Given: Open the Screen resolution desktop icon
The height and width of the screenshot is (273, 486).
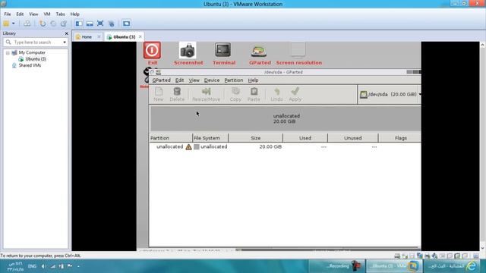Looking at the screenshot, I should tap(298, 50).
